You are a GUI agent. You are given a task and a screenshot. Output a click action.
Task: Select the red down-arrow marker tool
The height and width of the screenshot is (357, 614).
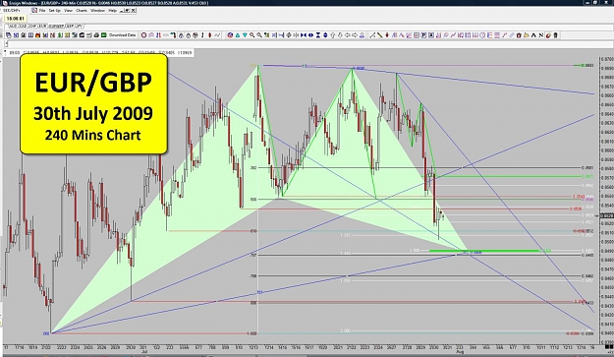tap(387, 35)
